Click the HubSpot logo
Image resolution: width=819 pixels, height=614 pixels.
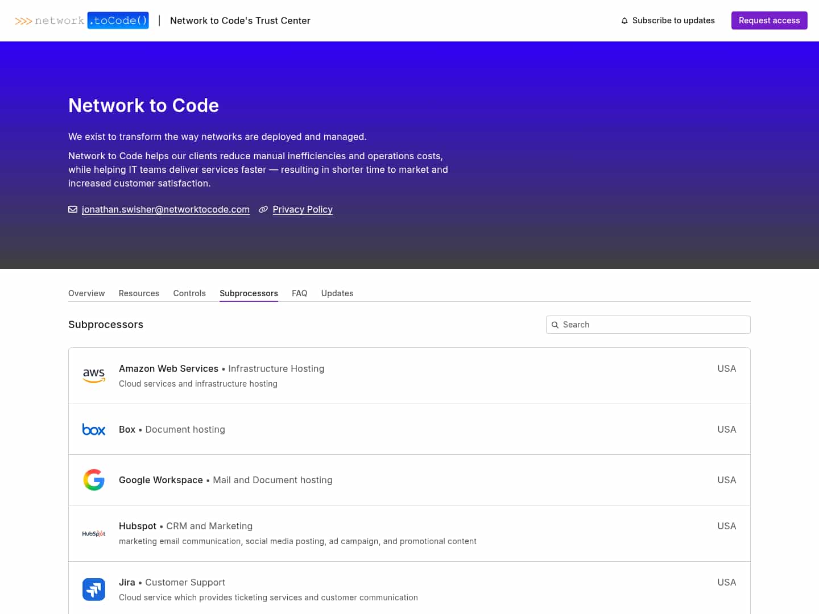tap(94, 533)
